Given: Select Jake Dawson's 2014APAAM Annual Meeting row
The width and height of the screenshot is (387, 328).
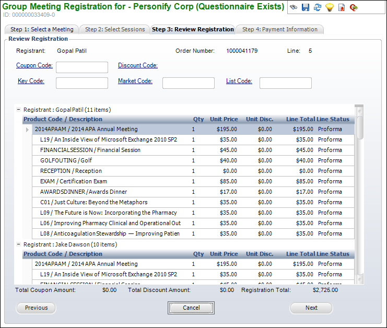Looking at the screenshot, I should pos(193,264).
